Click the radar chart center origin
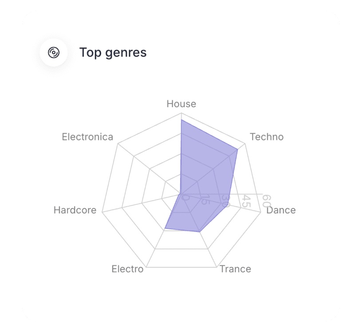The width and height of the screenshot is (362, 332). tap(181, 194)
